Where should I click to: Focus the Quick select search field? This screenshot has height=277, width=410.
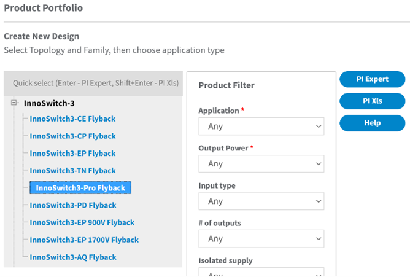click(93, 83)
